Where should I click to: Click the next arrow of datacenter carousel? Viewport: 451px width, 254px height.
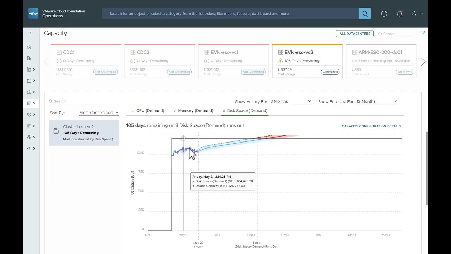[x=423, y=62]
